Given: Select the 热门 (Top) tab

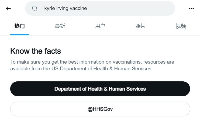Looking at the screenshot, I should (x=20, y=26).
